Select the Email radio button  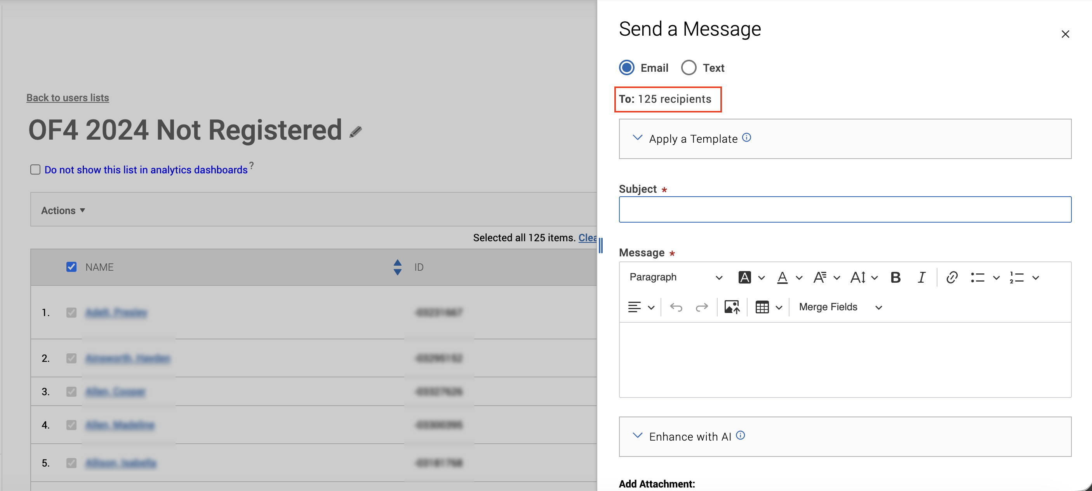click(626, 68)
